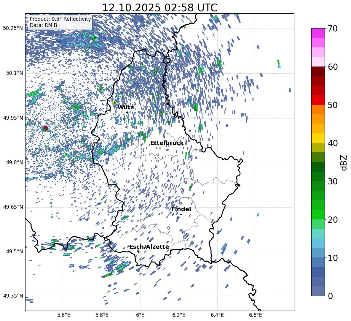Image resolution: width=351 pixels, height=321 pixels.
Task: Click the bright green colorbar segment above 20
Action: (318, 214)
